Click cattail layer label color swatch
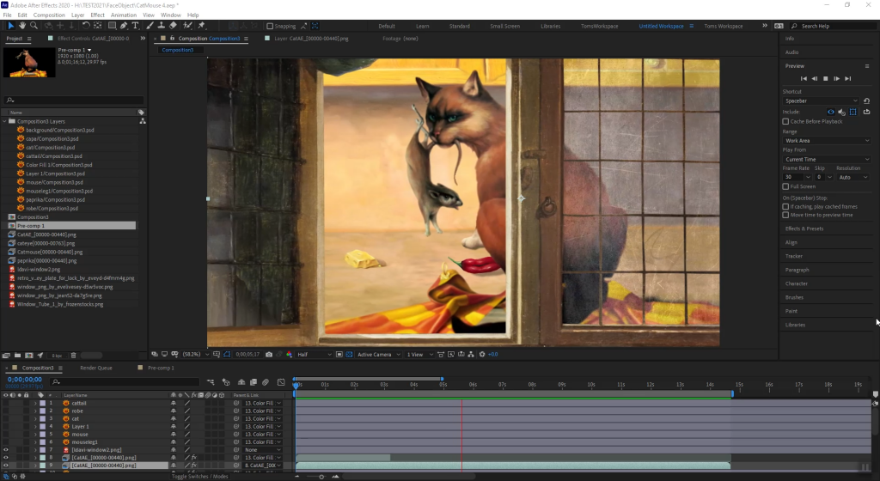The width and height of the screenshot is (880, 481). pyautogui.click(x=43, y=403)
